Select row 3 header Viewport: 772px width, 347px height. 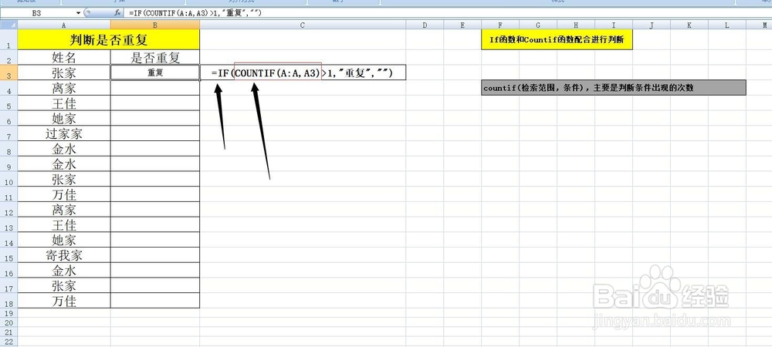(x=8, y=72)
